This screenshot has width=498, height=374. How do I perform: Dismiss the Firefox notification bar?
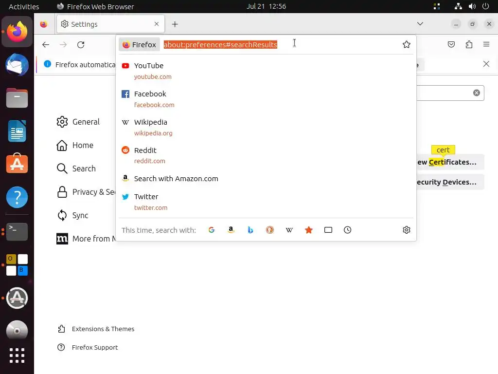pyautogui.click(x=486, y=64)
